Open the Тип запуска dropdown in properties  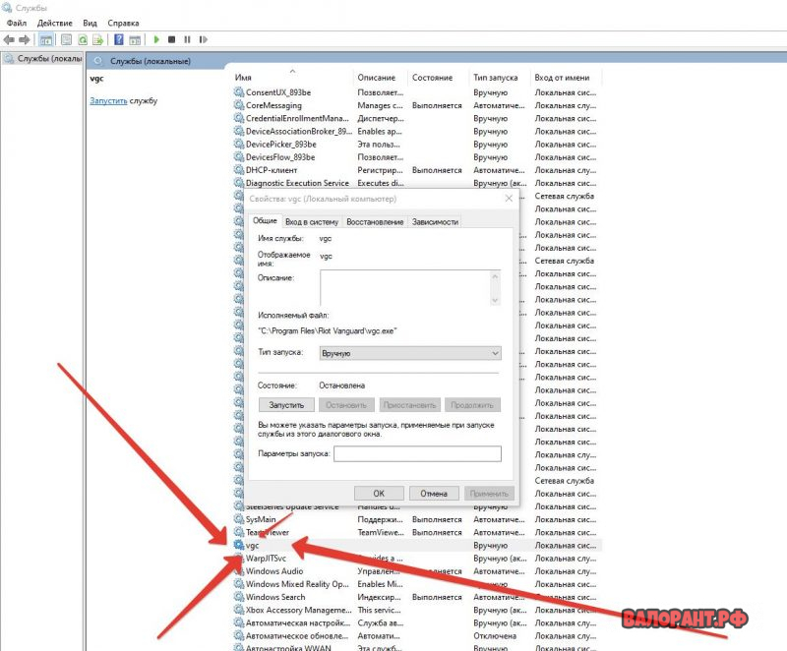pos(410,353)
